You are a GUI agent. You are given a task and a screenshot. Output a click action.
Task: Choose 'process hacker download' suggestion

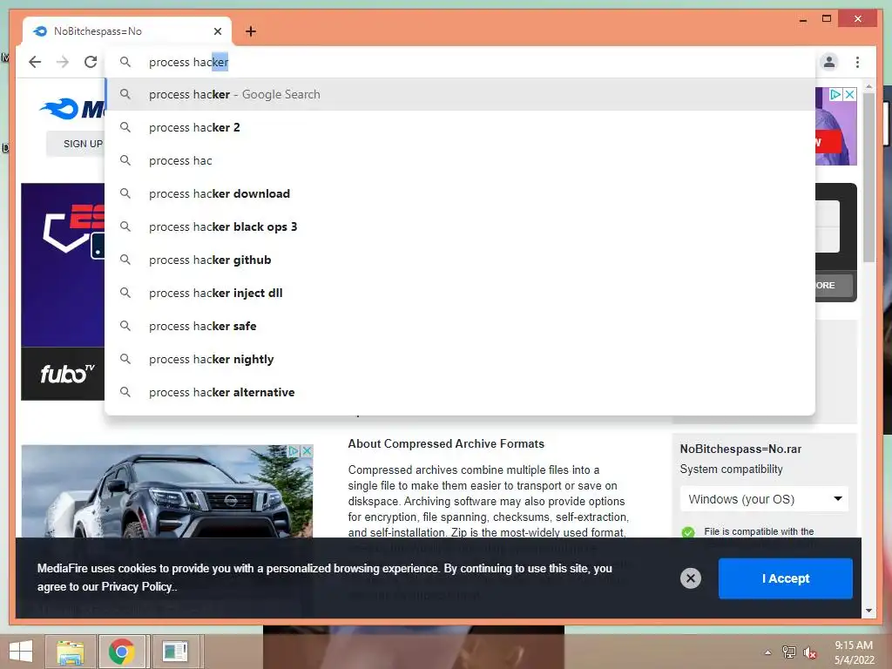(460, 193)
